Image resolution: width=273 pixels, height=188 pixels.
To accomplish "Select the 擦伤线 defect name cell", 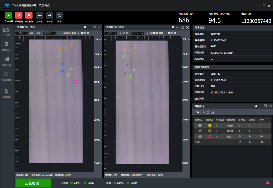I will [x=230, y=131].
